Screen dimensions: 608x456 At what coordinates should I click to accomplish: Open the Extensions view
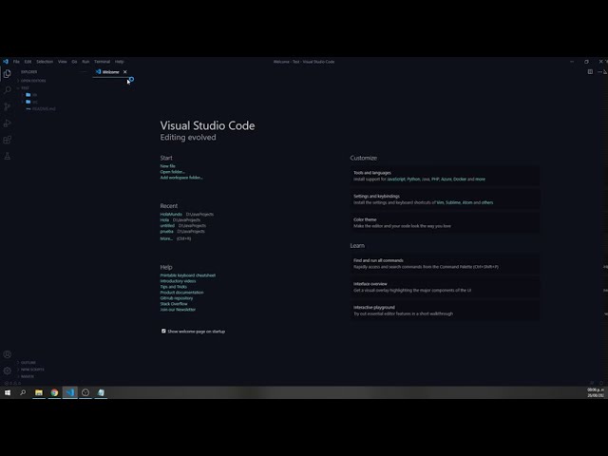pos(7,140)
